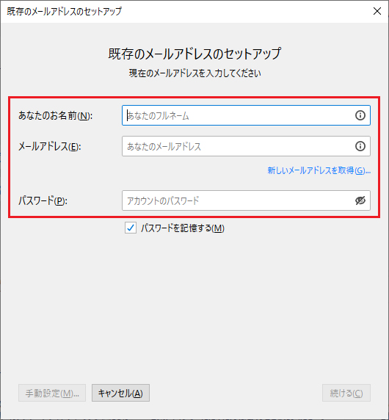The height and width of the screenshot is (420, 389).
Task: Click the info icon in the name field
Action: click(360, 115)
